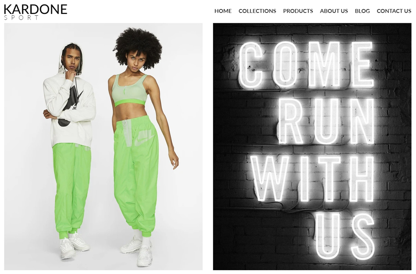Click the neon word COME

307,65
